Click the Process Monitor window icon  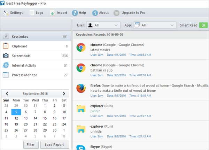[6, 75]
